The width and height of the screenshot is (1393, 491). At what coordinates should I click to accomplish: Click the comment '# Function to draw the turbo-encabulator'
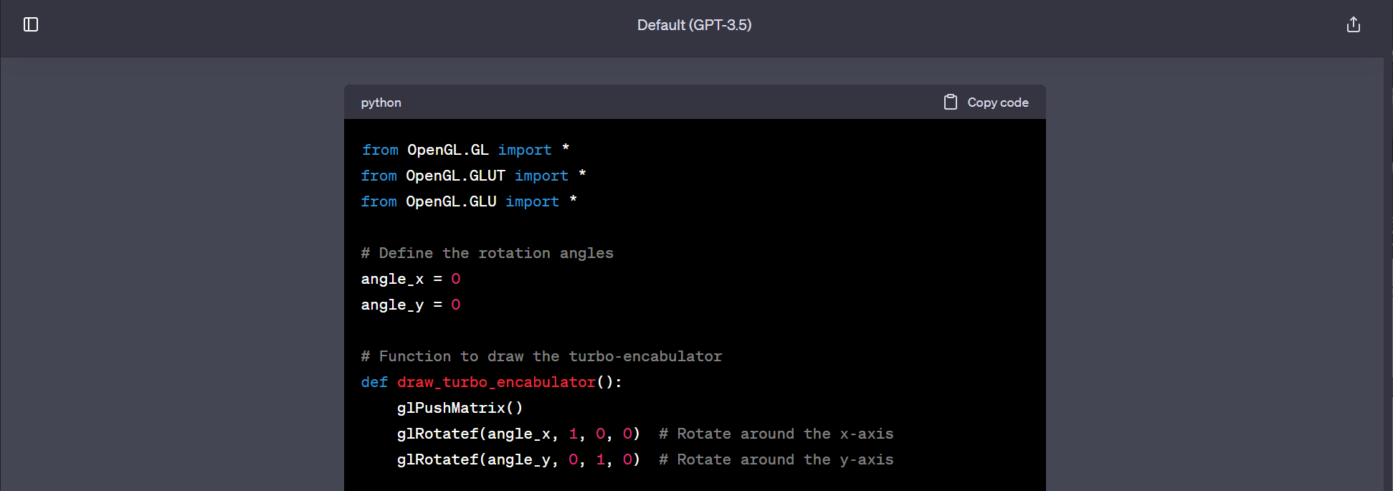coord(541,356)
